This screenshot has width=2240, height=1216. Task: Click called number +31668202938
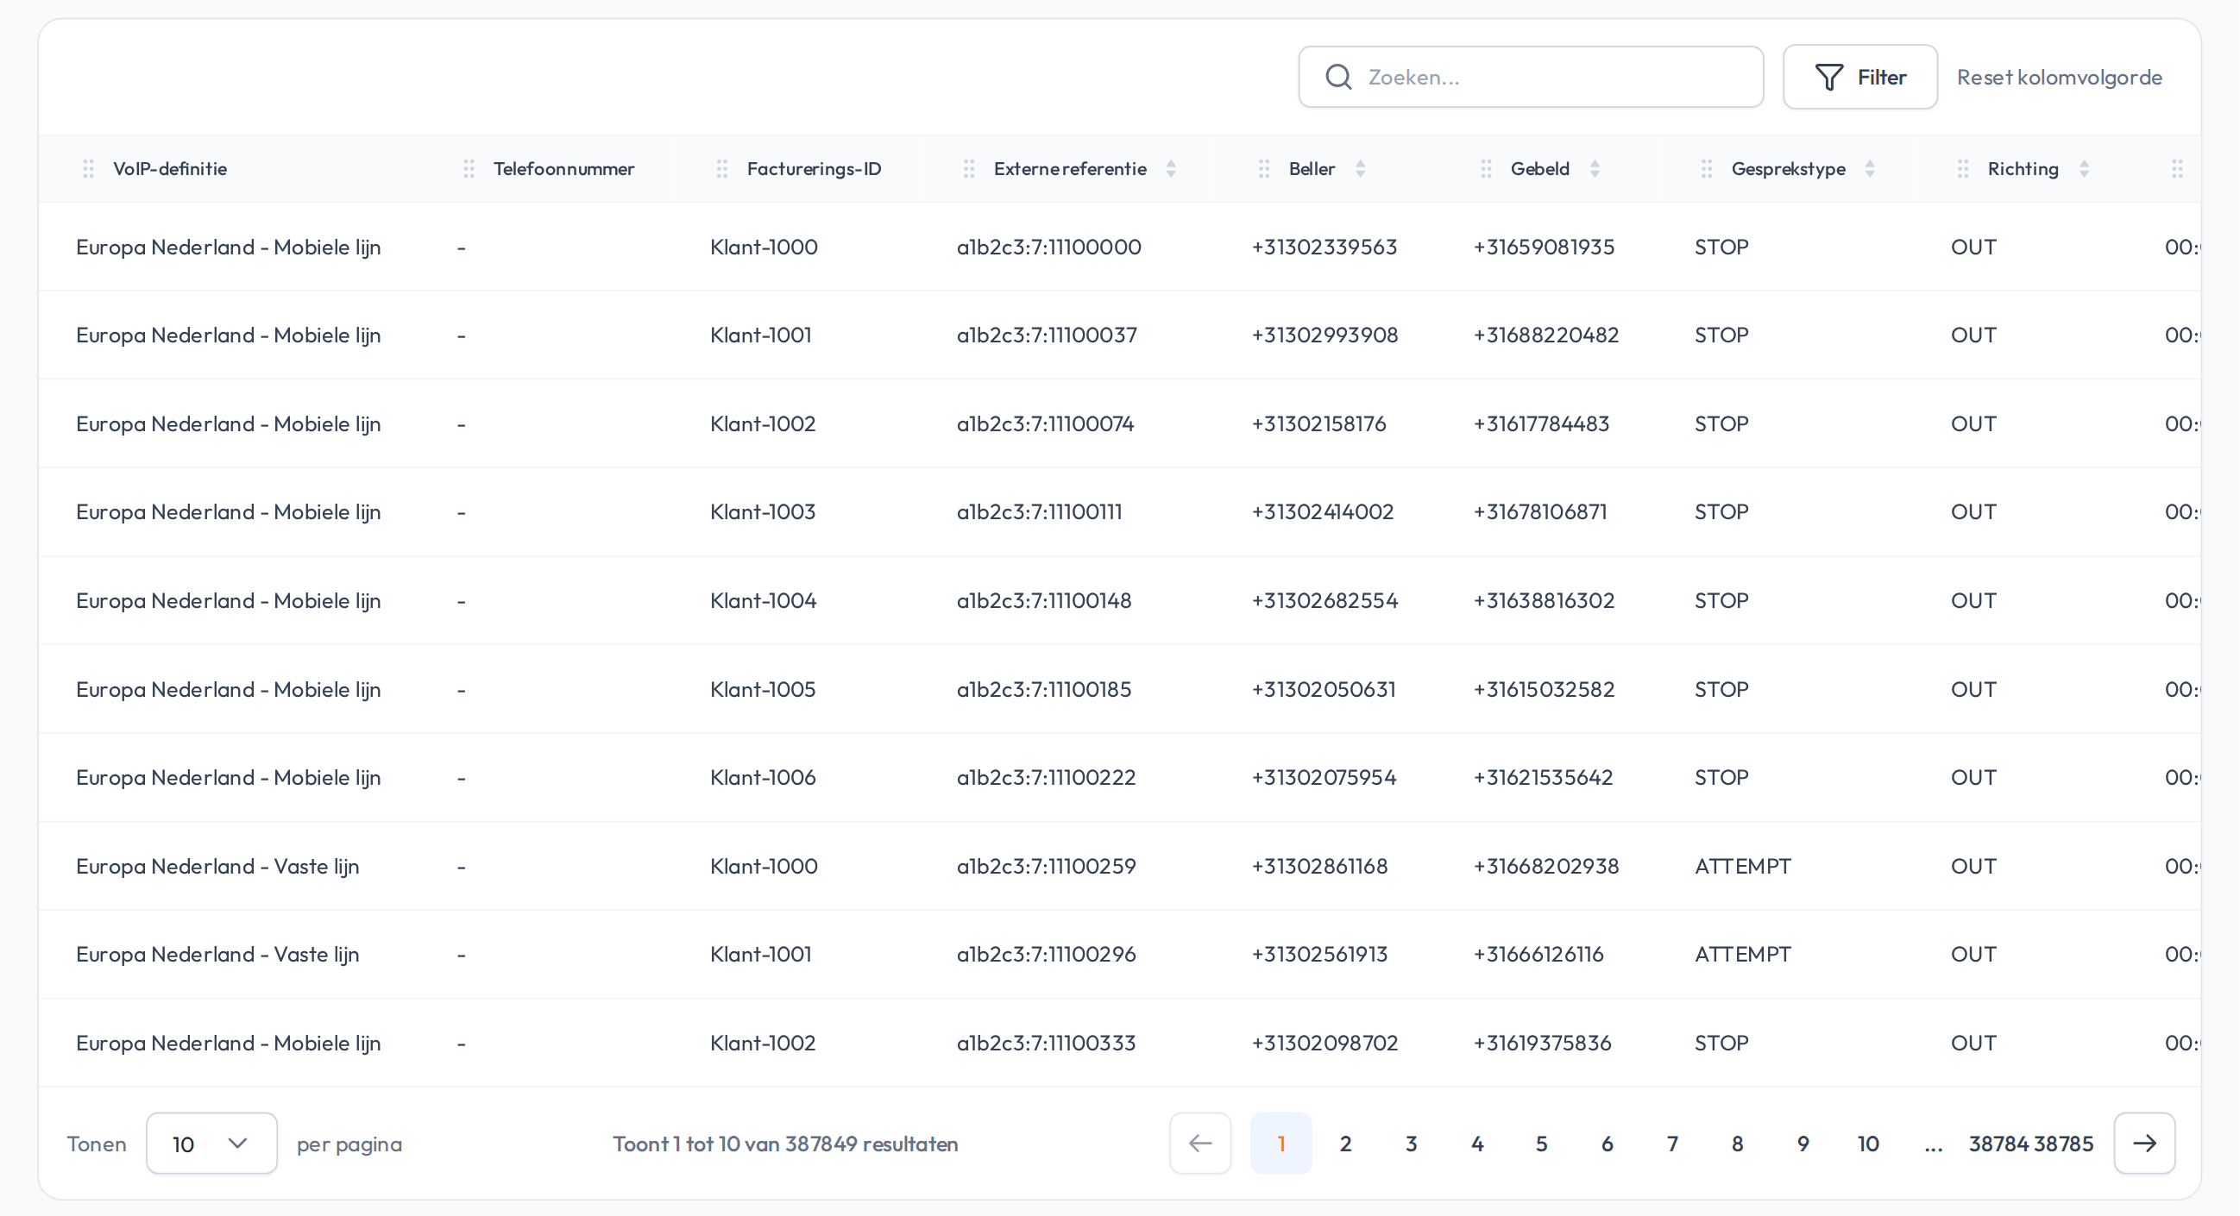[1545, 866]
